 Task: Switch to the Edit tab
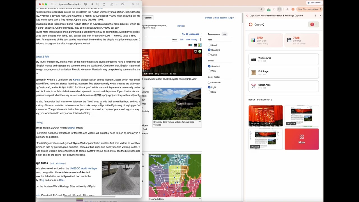coord(181,40)
